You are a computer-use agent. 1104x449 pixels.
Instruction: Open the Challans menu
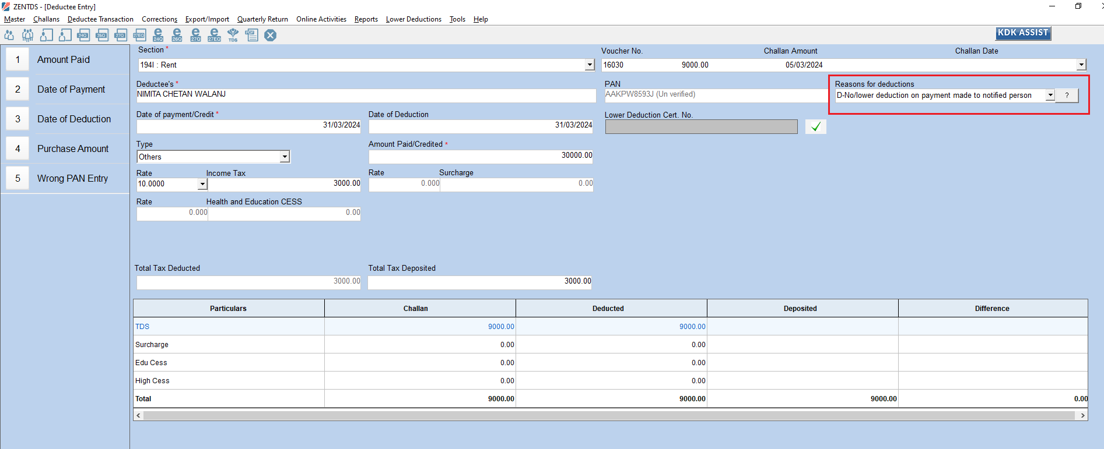pos(46,19)
